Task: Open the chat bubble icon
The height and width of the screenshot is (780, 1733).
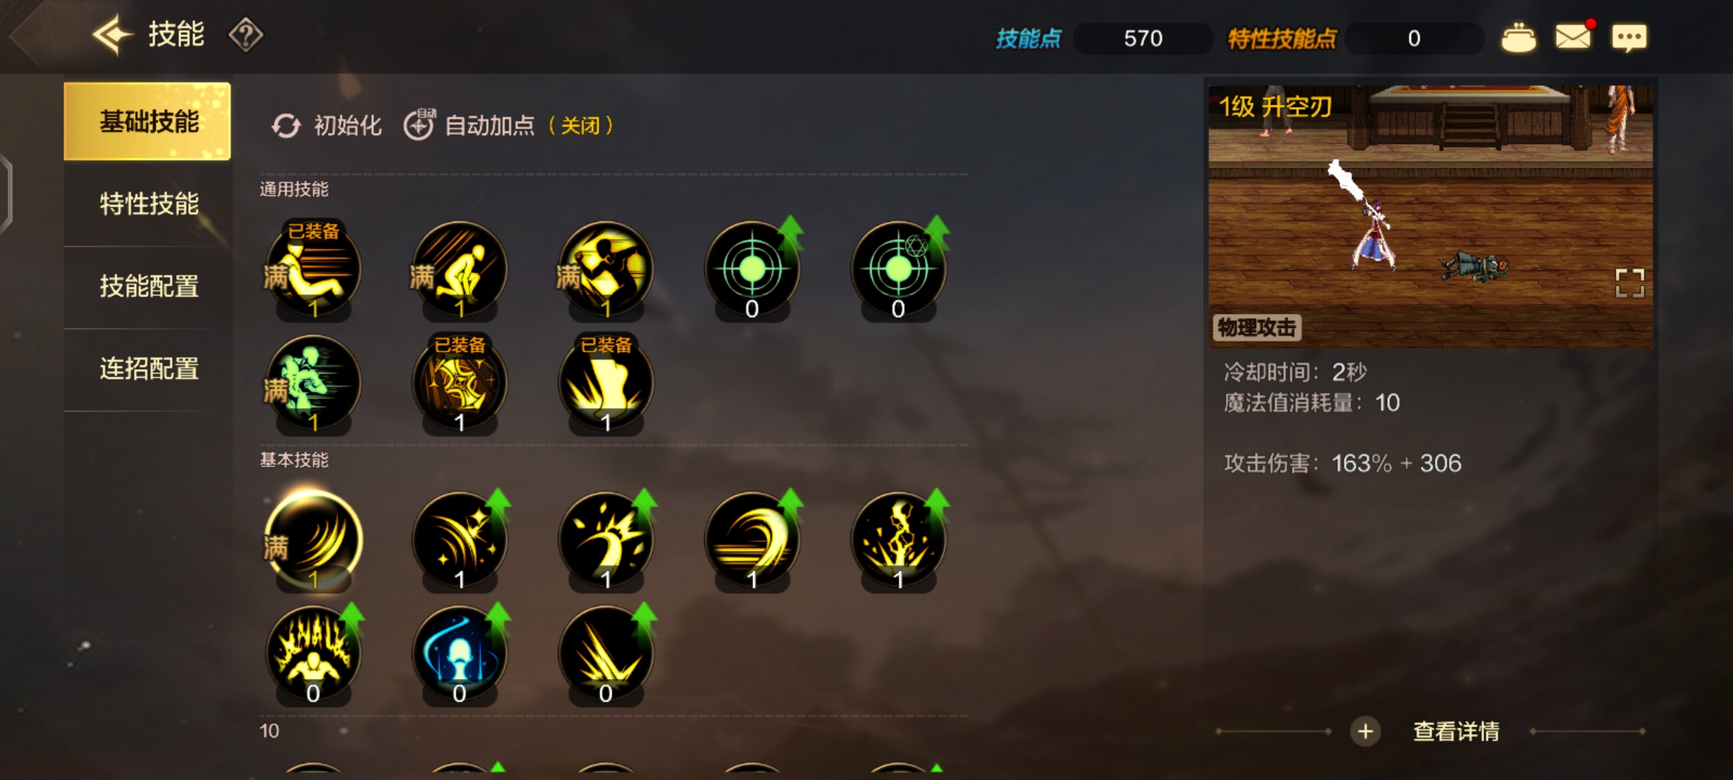Action: (1630, 38)
